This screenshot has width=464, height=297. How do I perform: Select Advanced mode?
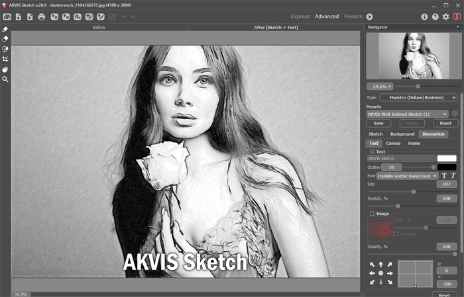tap(327, 17)
